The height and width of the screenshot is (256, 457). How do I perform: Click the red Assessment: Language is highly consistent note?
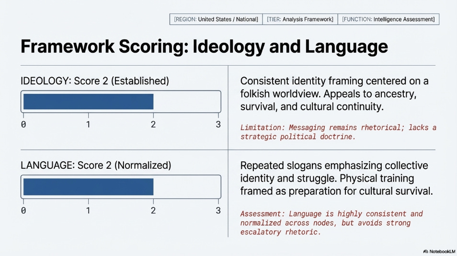point(331,223)
